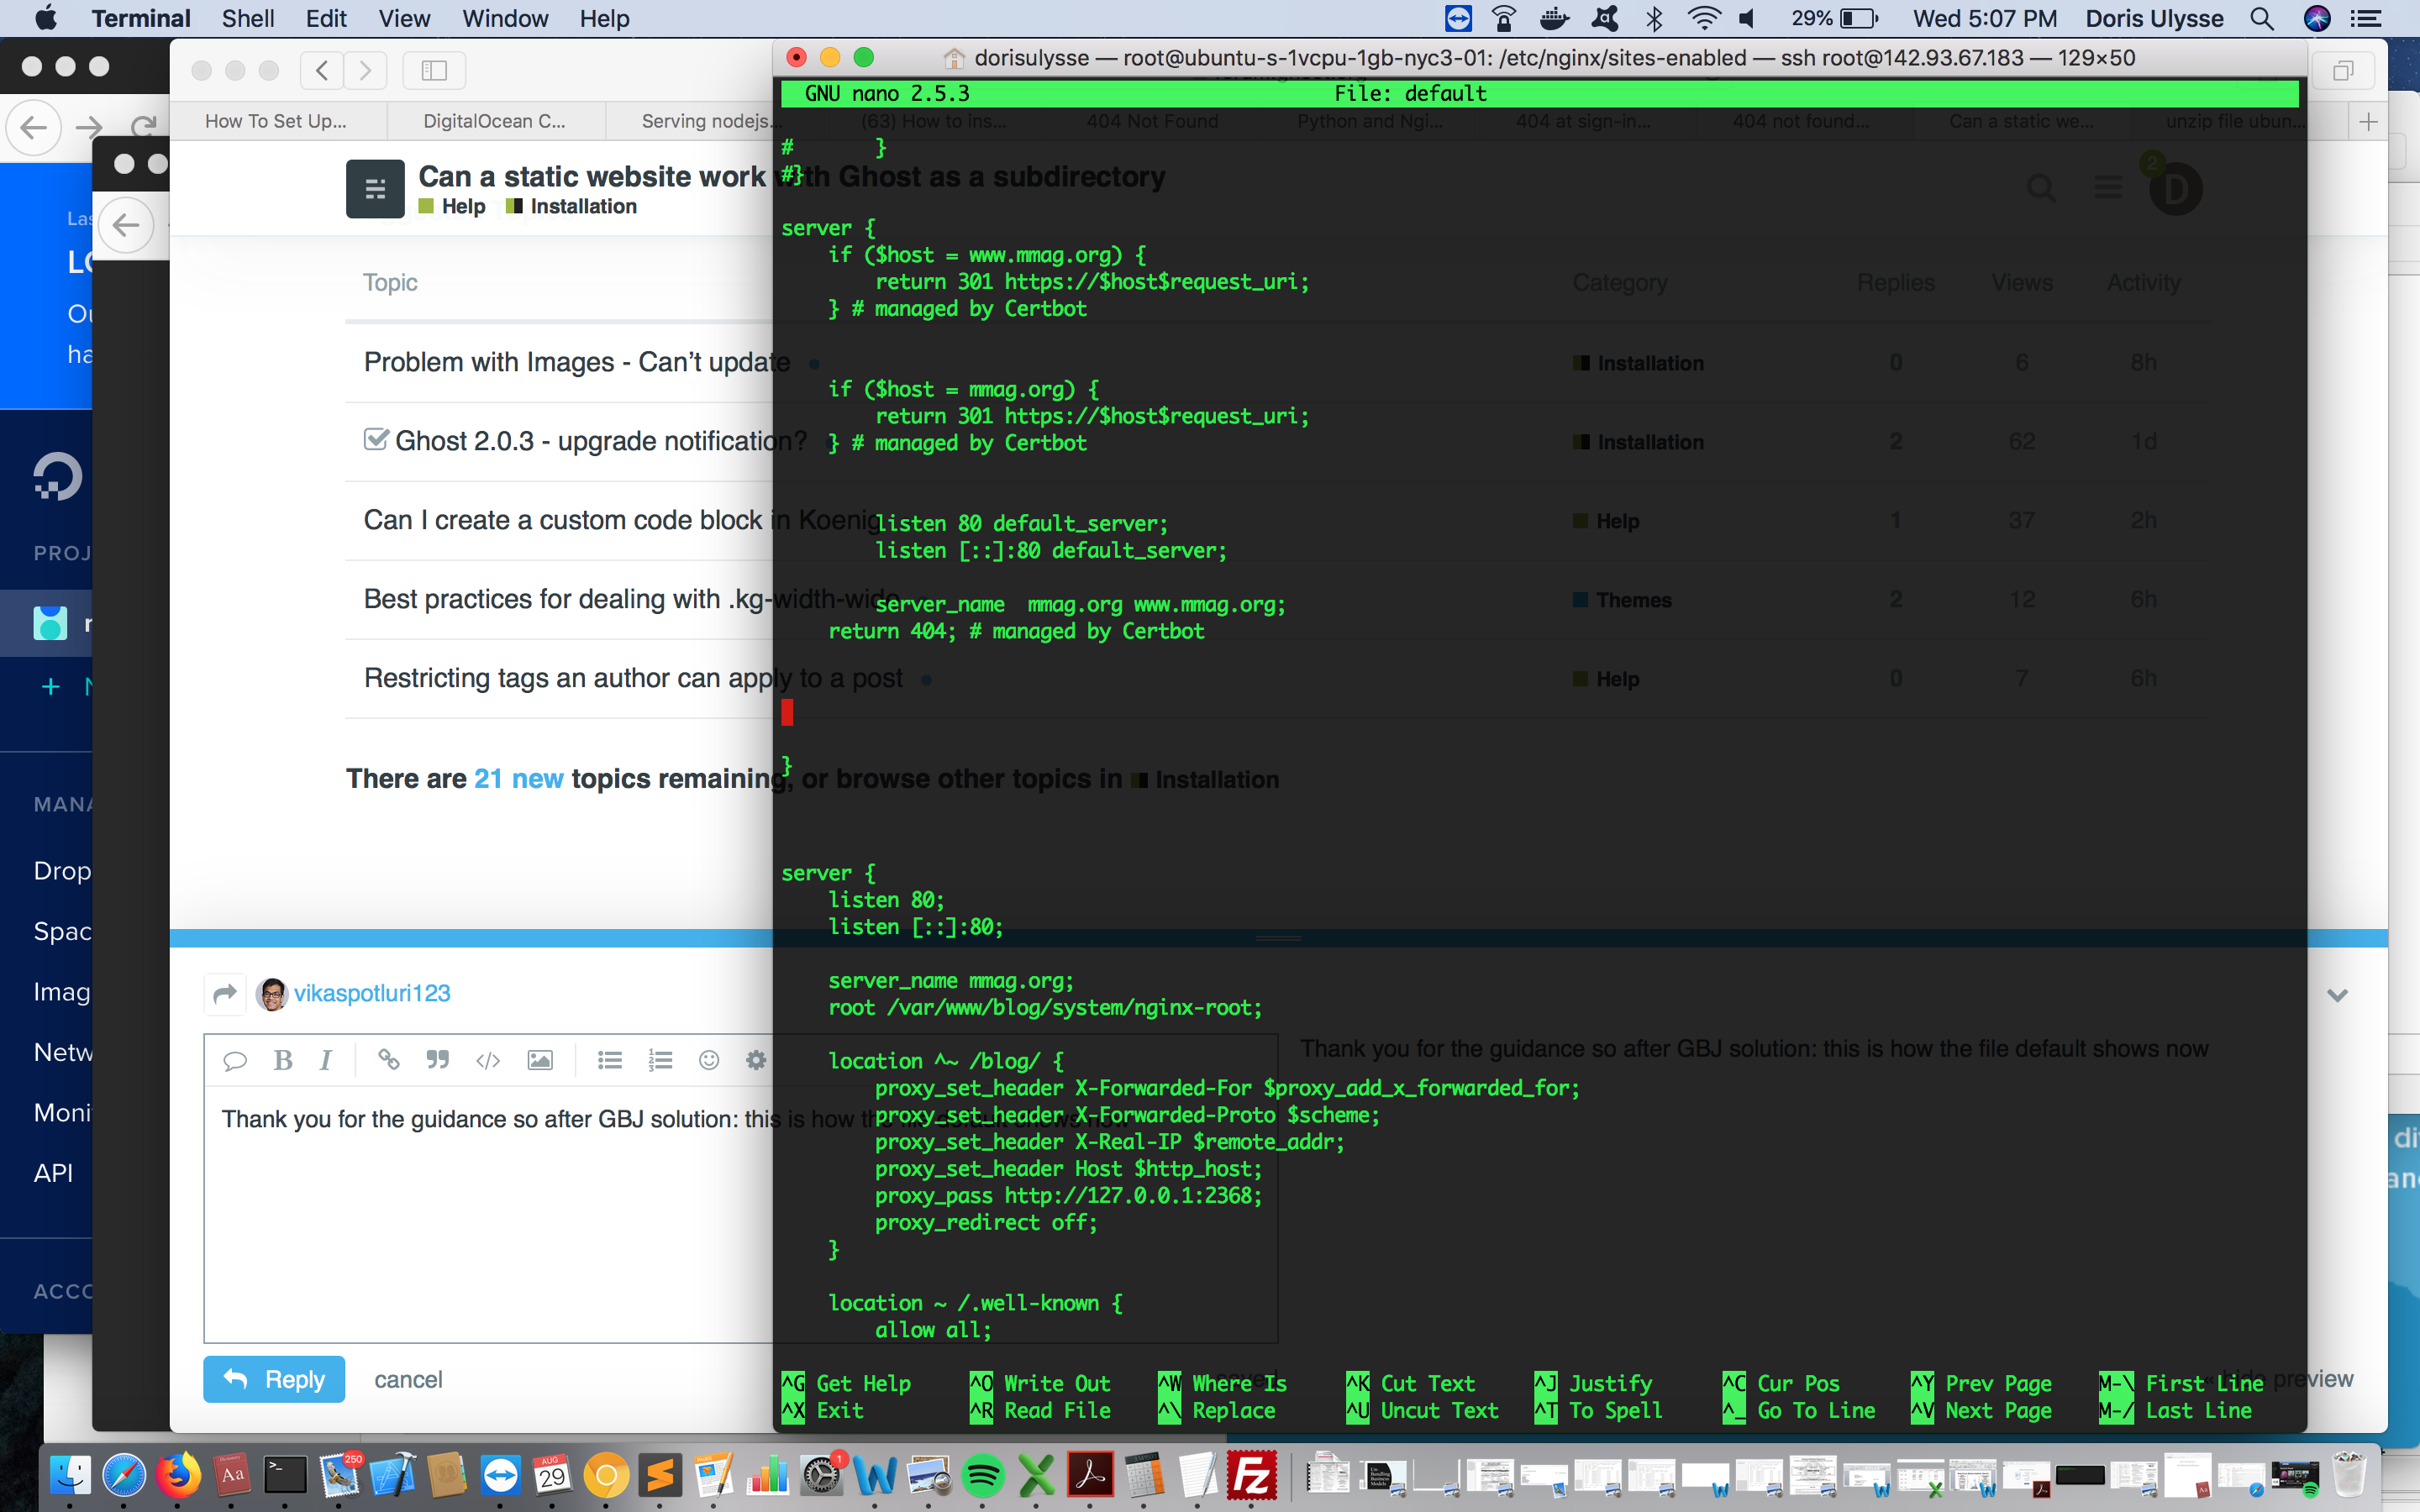The image size is (2420, 1512).
Task: Open Terminal from the Dock
Action: tap(285, 1475)
